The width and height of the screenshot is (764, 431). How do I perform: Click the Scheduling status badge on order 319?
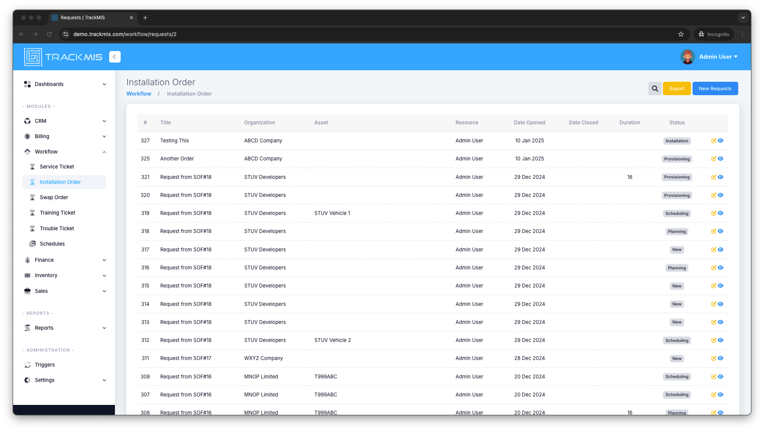tap(677, 213)
